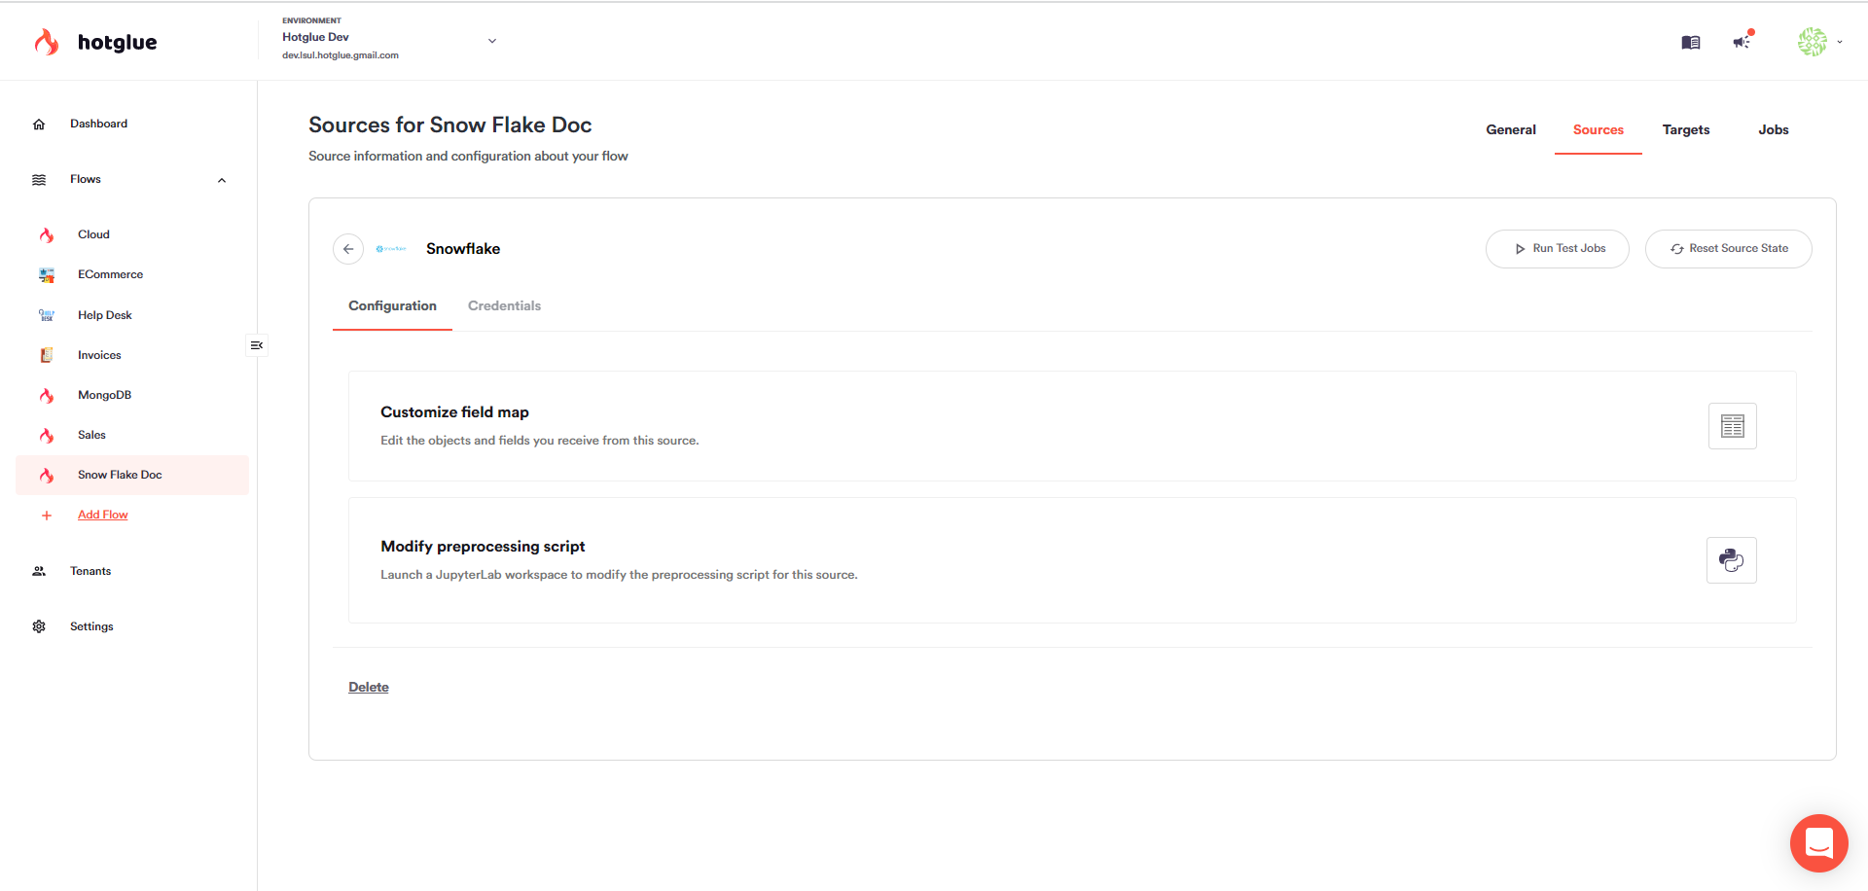Click the Snowflake source name
Screen dimensions: 1868x891
click(x=463, y=249)
